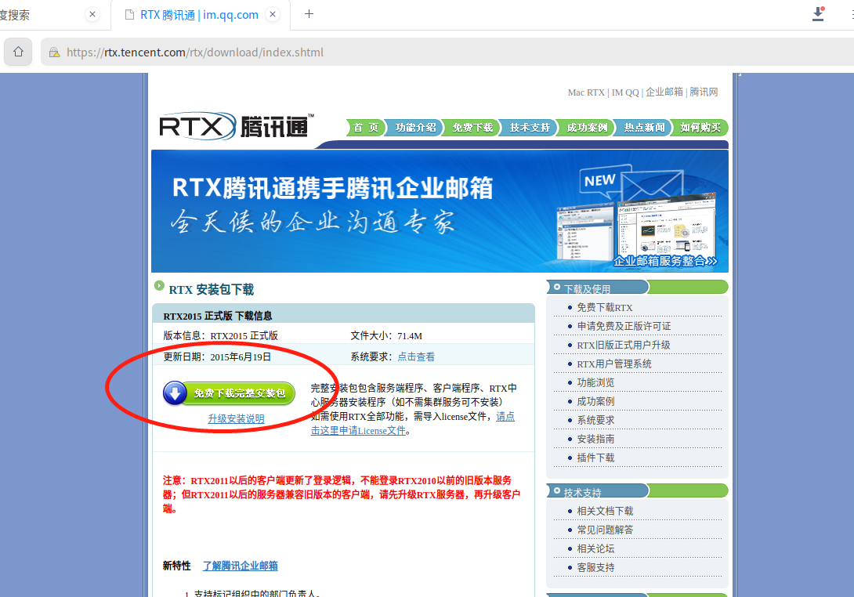Click 系统要求 sidebar item
The height and width of the screenshot is (597, 854).
click(595, 421)
